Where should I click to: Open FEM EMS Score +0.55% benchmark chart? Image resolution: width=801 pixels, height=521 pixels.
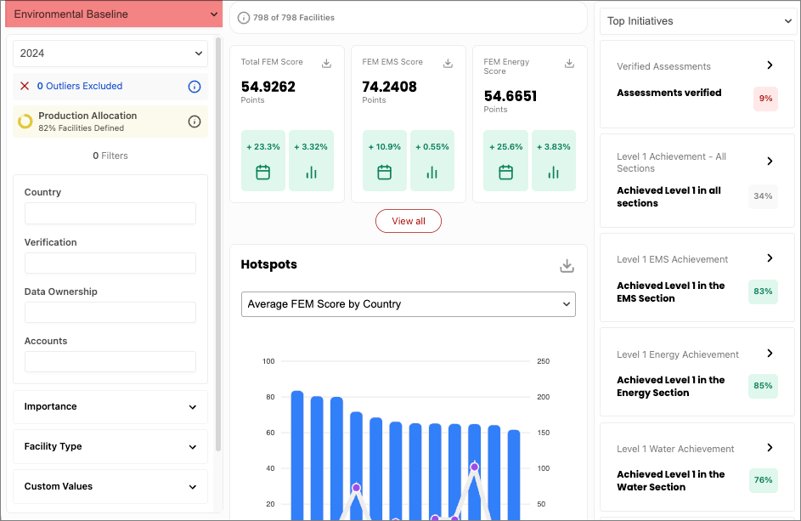(432, 161)
